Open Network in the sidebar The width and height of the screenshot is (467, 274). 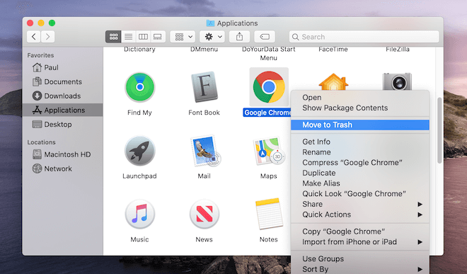click(x=62, y=169)
